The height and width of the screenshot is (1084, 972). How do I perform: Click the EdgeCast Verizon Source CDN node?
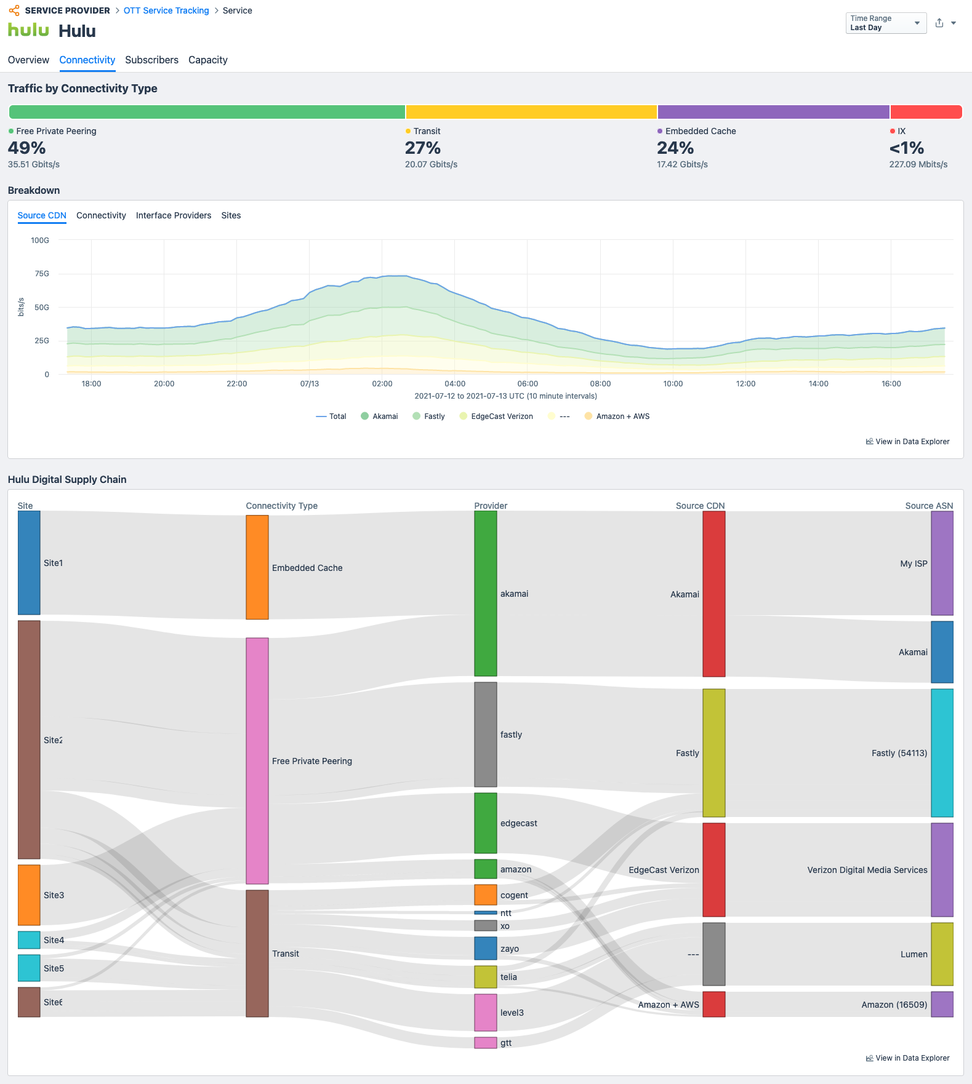[x=714, y=870]
